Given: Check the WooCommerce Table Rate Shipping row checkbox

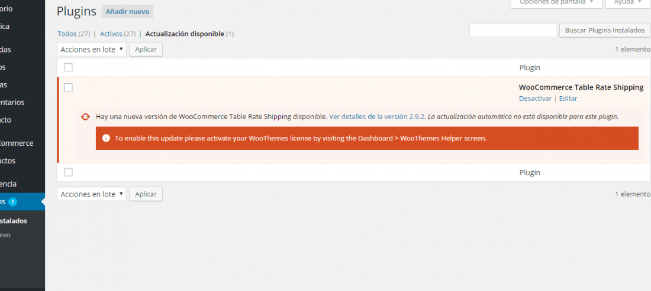Looking at the screenshot, I should [x=69, y=87].
